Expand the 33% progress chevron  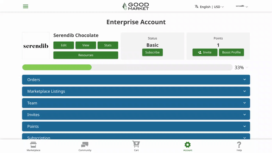click(x=247, y=68)
